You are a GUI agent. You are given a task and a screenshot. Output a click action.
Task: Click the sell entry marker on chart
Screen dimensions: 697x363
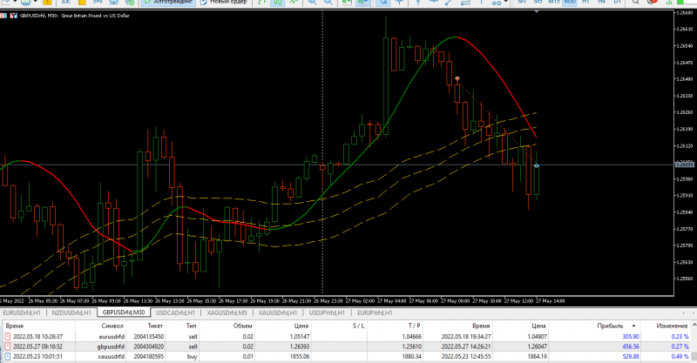457,78
